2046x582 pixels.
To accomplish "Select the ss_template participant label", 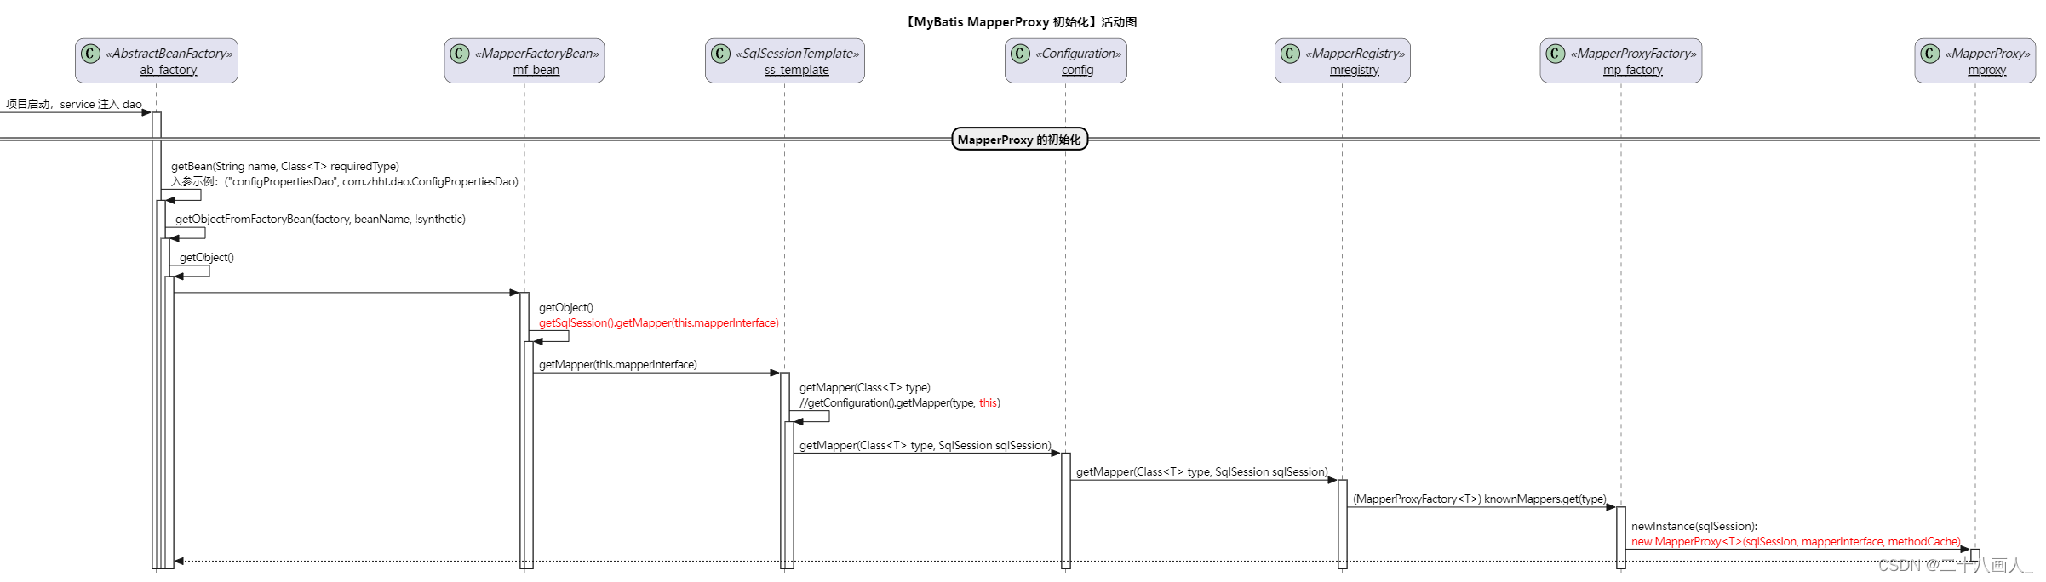I will click(x=796, y=70).
